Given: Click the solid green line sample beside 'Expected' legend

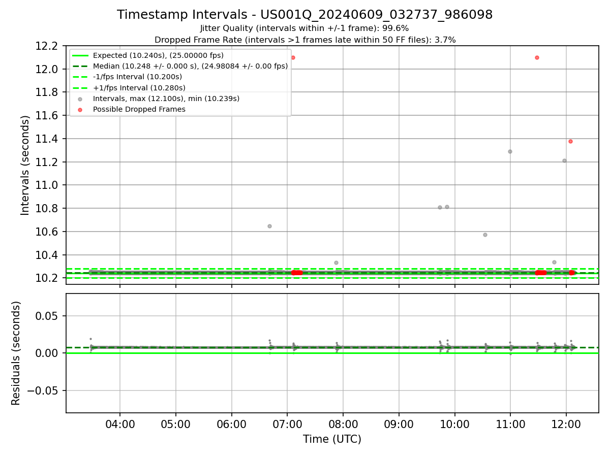Looking at the screenshot, I should (x=80, y=55).
